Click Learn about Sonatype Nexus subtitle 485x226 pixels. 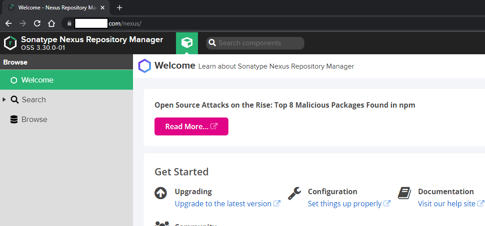[276, 66]
